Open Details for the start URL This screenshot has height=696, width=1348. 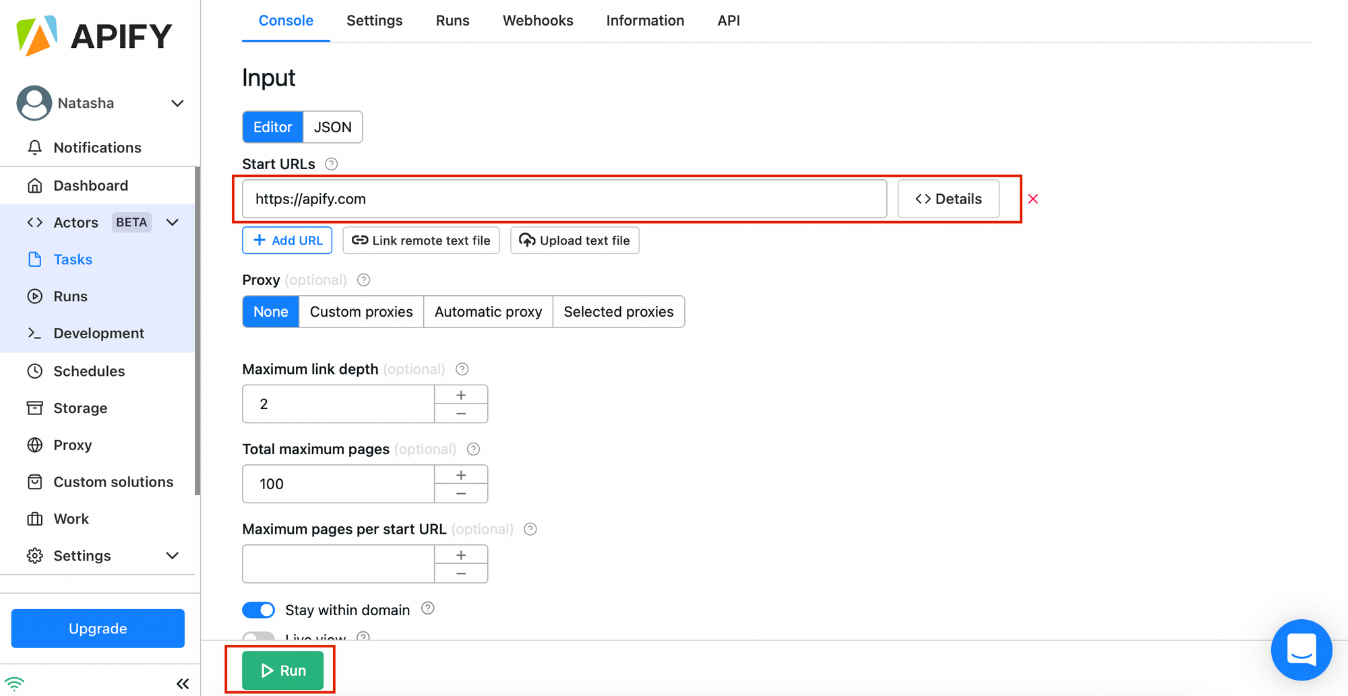click(x=948, y=199)
